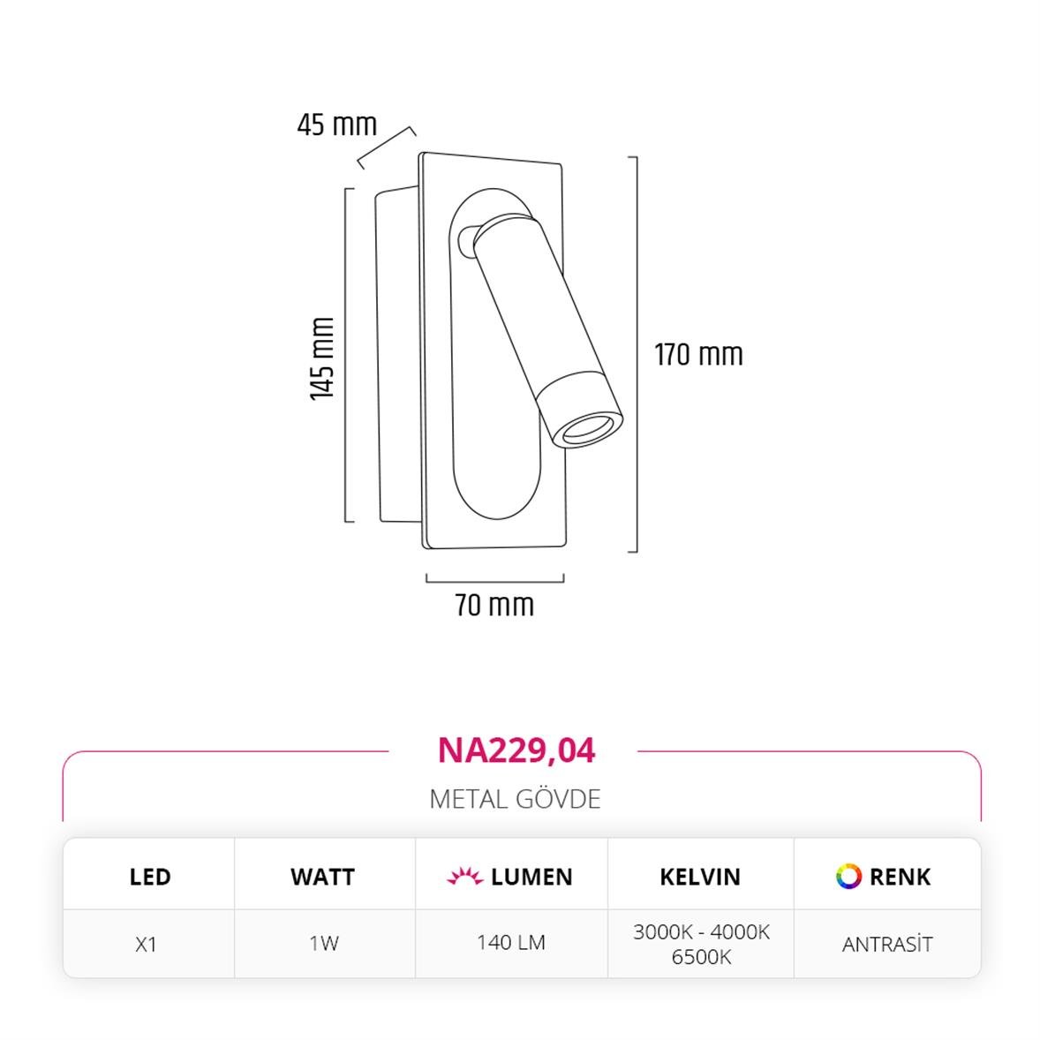Screen dimensions: 1040x1040
Task: Select the 1W wattage value
Action: 324,943
